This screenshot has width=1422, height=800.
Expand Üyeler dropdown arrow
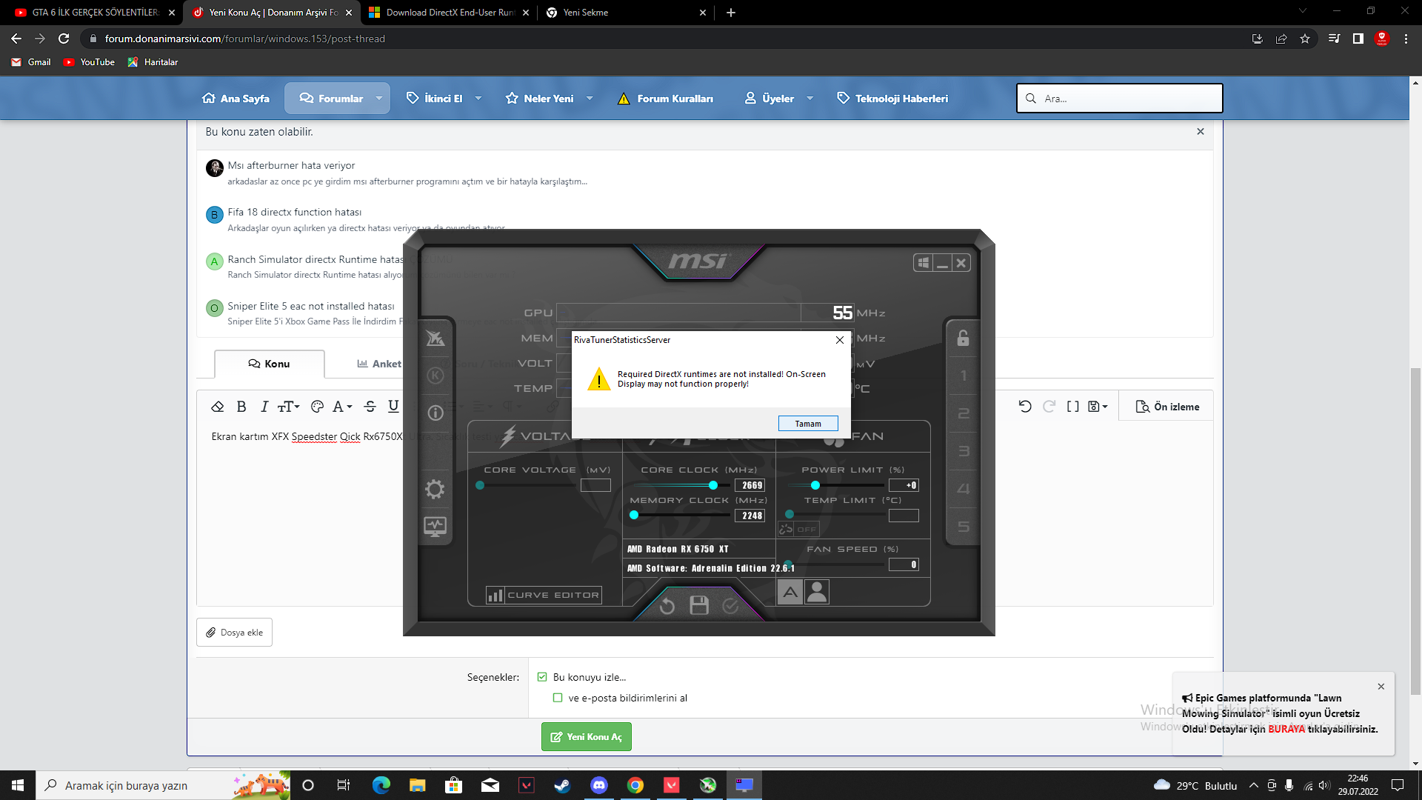[x=810, y=99]
